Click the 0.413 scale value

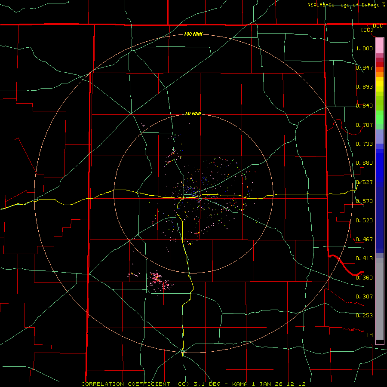364,258
